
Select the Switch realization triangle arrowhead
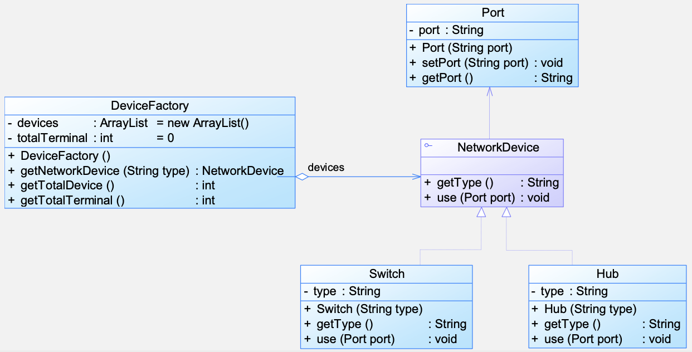[481, 212]
